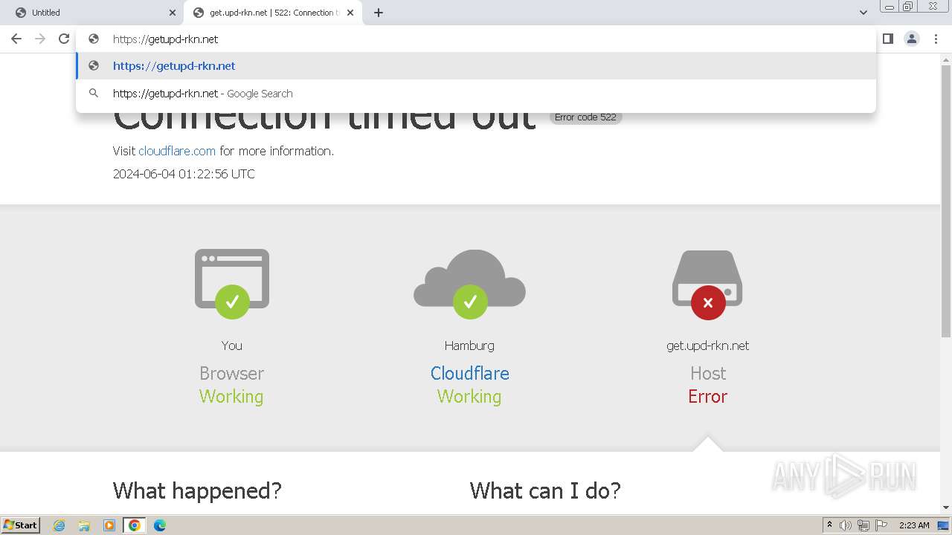Click the Chrome icon in the taskbar
952x535 pixels.
click(135, 525)
